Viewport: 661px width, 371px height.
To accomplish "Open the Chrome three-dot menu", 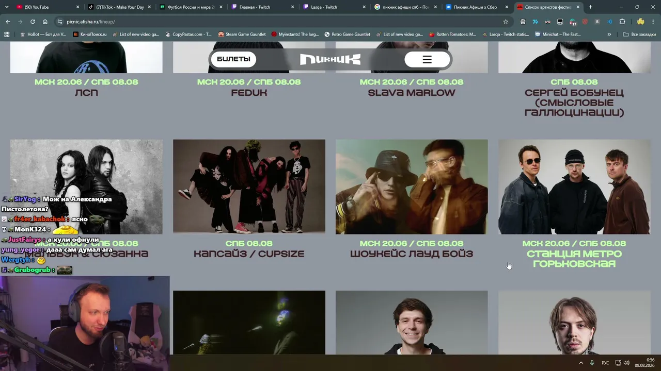I will [653, 22].
